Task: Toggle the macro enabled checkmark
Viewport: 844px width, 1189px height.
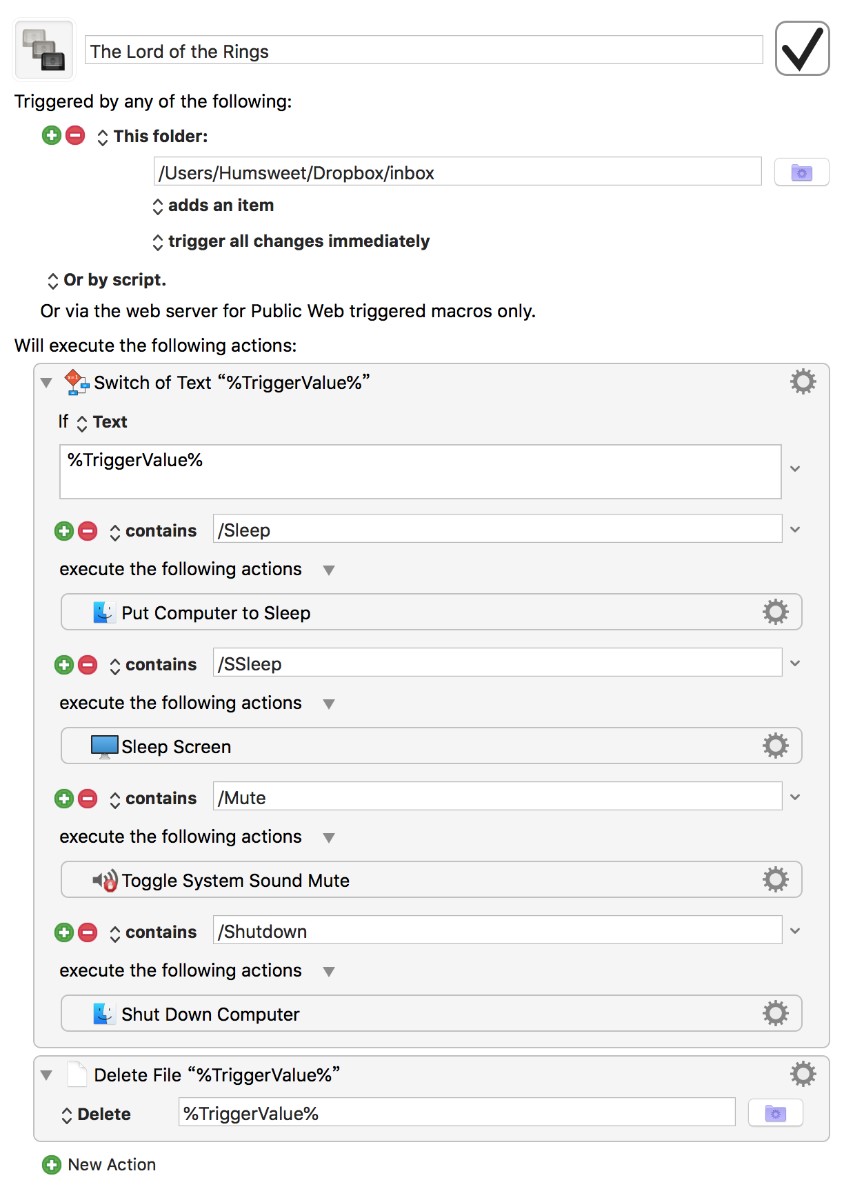Action: (801, 48)
